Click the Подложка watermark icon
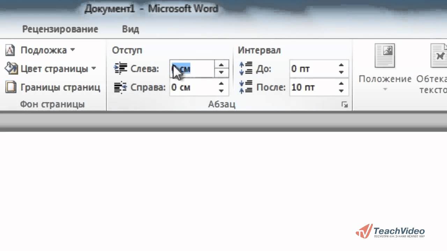The width and height of the screenshot is (447, 251). [10, 50]
